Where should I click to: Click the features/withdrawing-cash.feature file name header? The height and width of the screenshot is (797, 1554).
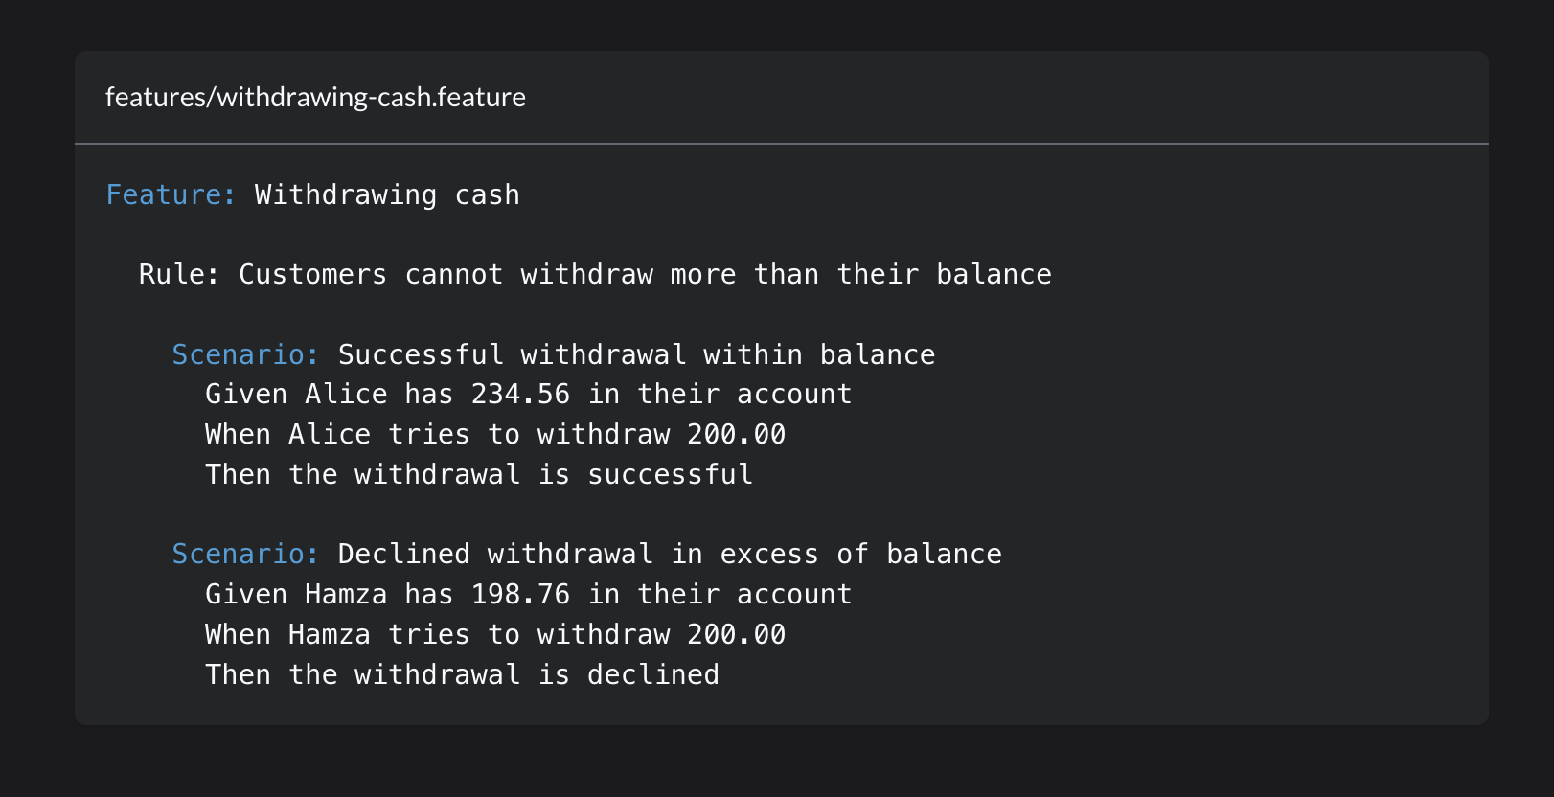[x=315, y=98]
